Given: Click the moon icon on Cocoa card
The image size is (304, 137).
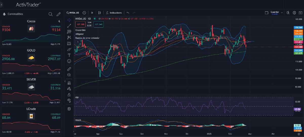Looking at the screenshot, I should tap(59, 21).
